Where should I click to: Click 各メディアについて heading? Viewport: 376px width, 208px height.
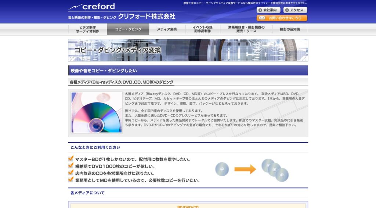coord(87,193)
